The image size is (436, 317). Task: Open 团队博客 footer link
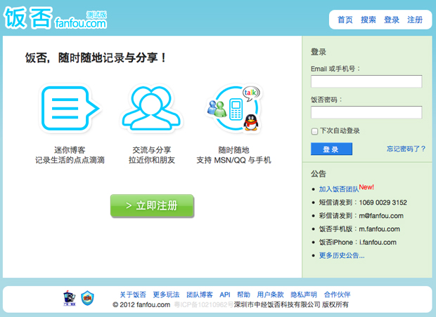200,295
